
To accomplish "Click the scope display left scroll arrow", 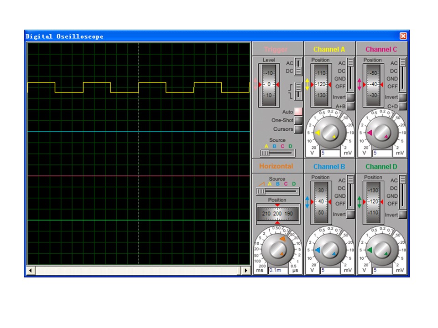I will (x=31, y=270).
